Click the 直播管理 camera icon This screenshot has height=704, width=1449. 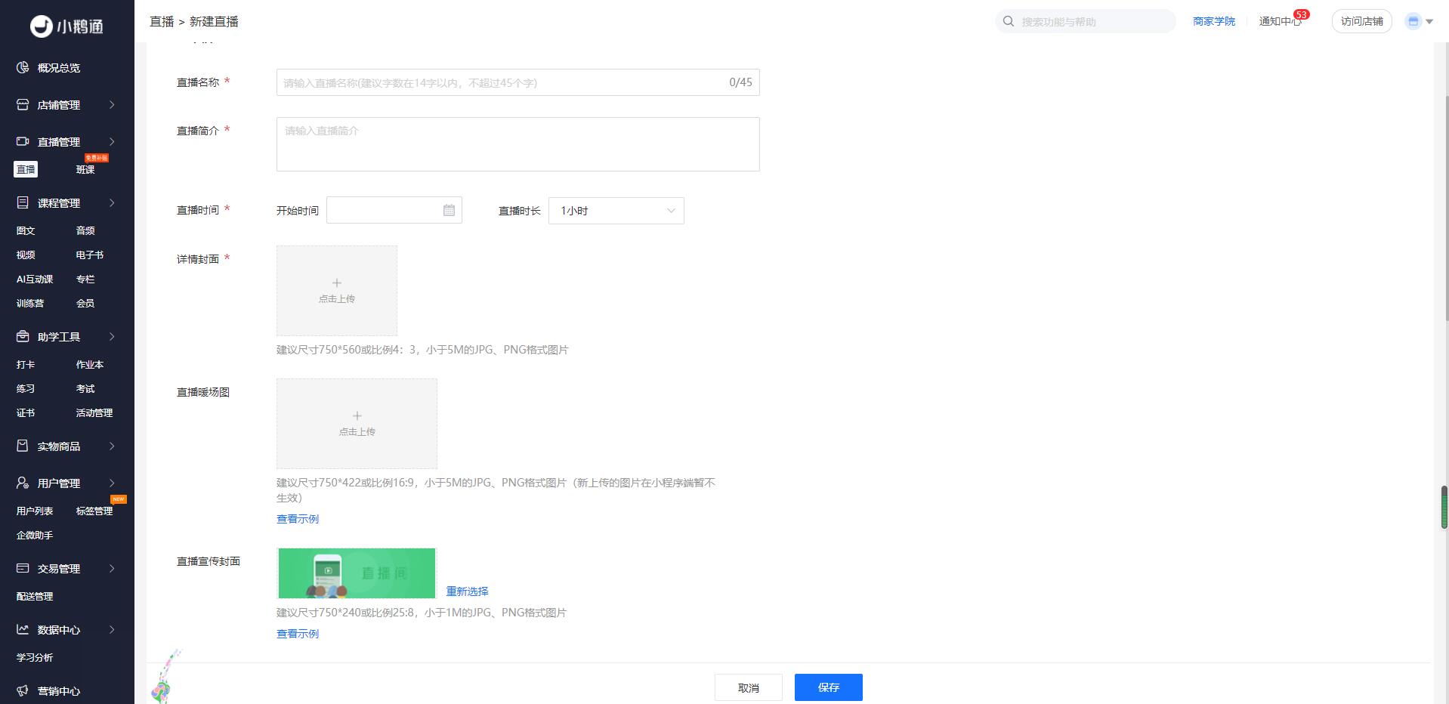click(x=23, y=142)
